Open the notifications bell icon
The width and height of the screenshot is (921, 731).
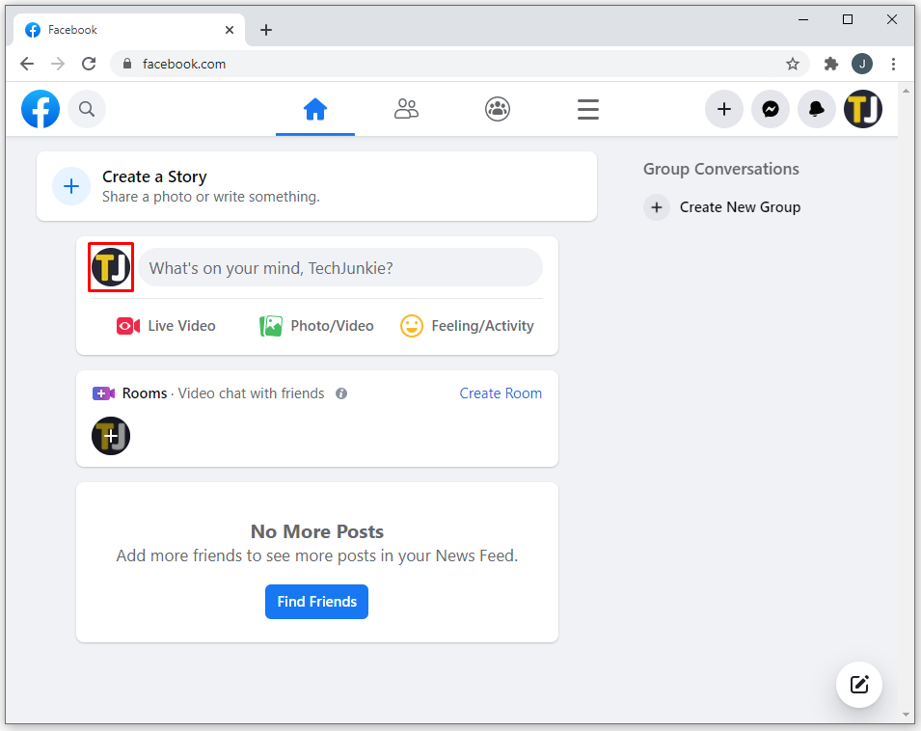817,109
